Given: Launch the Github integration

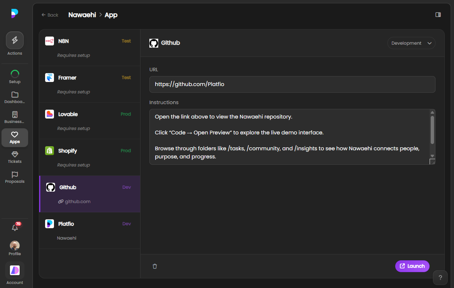Looking at the screenshot, I should pyautogui.click(x=412, y=266).
